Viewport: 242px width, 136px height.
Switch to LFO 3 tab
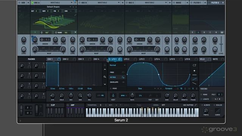(x=142, y=59)
